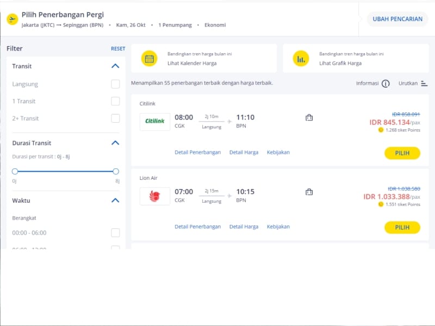The width and height of the screenshot is (435, 326).
Task: Select the 00:00 - 06:00 departure checkbox
Action: coord(115,233)
